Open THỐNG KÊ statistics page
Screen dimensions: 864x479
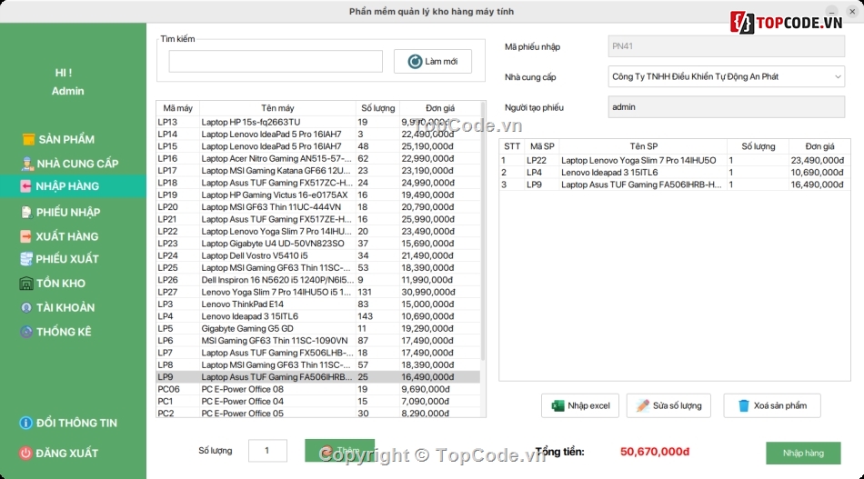pyautogui.click(x=64, y=332)
